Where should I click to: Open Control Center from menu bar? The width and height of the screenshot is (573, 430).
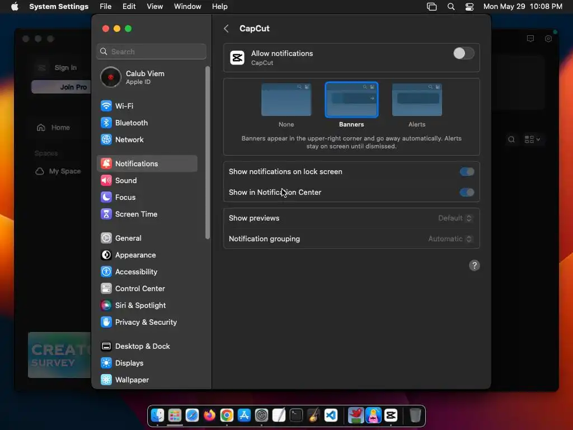(469, 7)
